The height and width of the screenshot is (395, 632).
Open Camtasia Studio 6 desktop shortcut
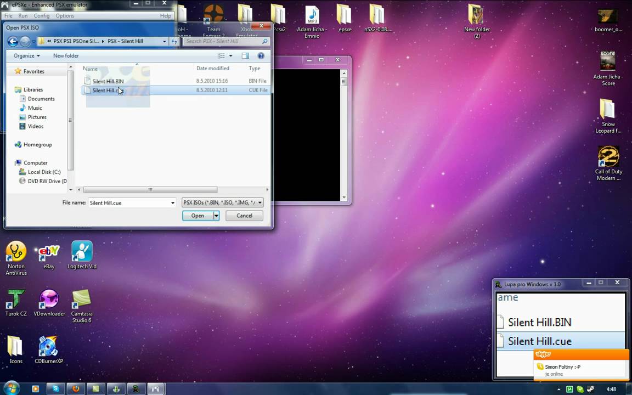81,306
